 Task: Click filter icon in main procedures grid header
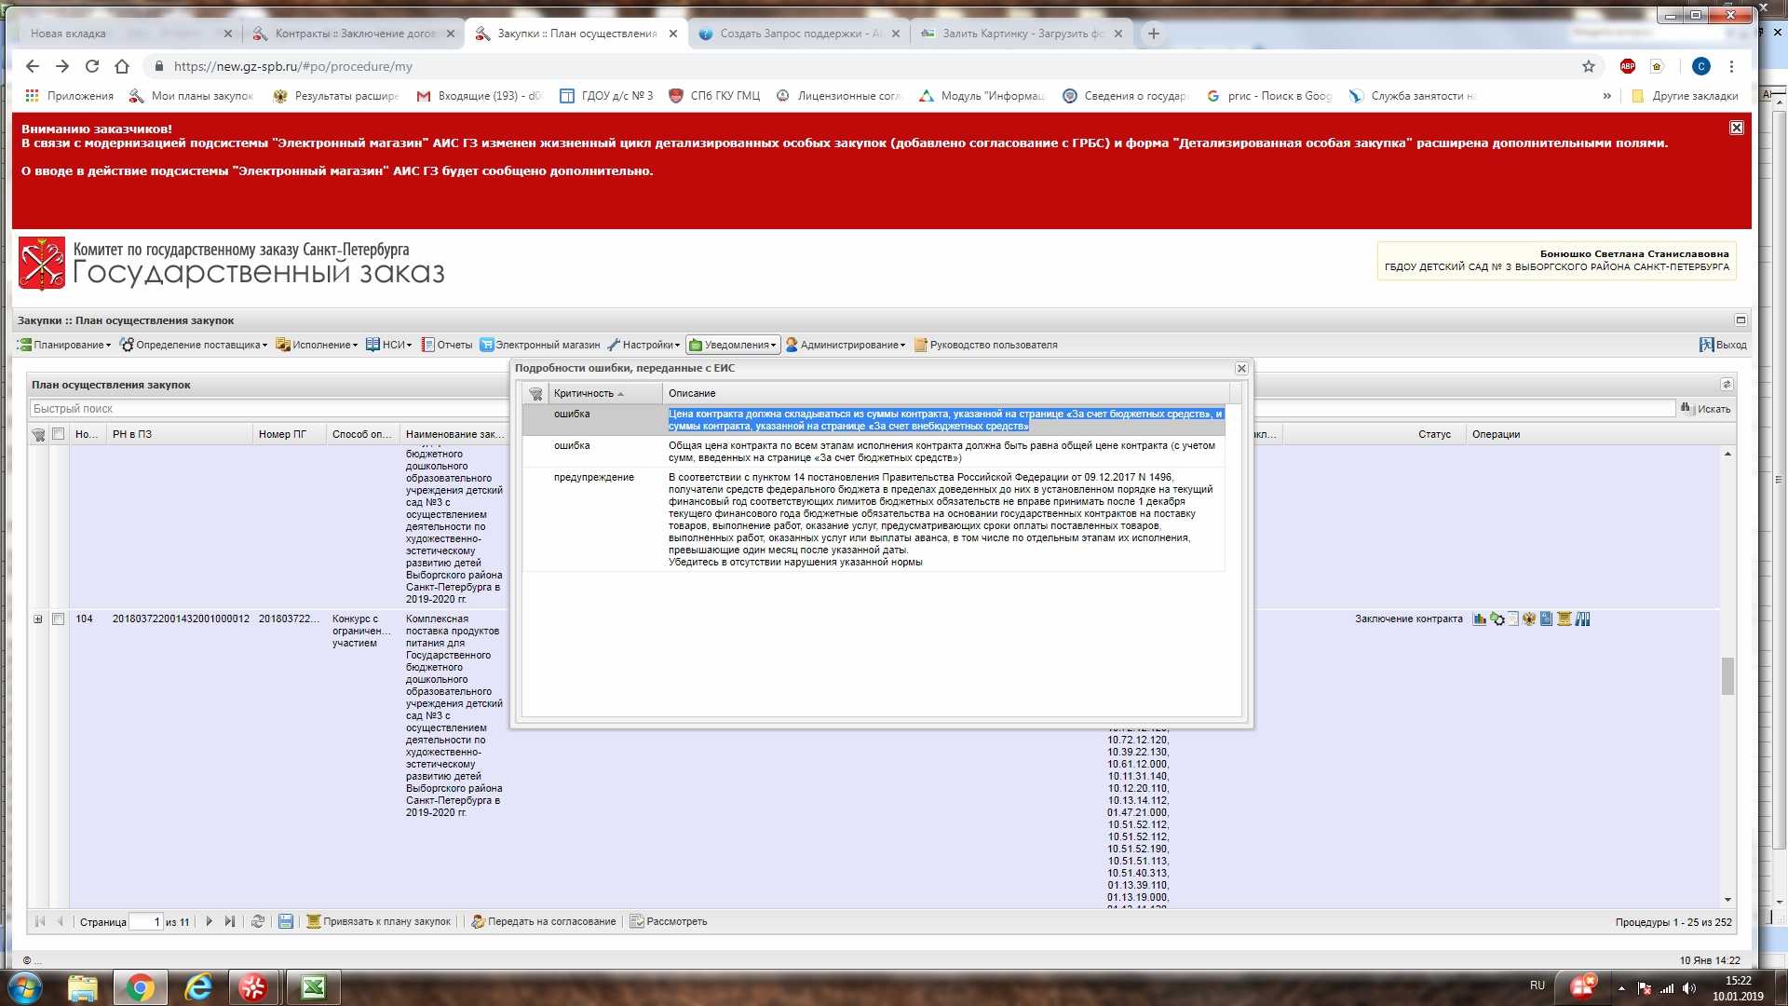[38, 435]
